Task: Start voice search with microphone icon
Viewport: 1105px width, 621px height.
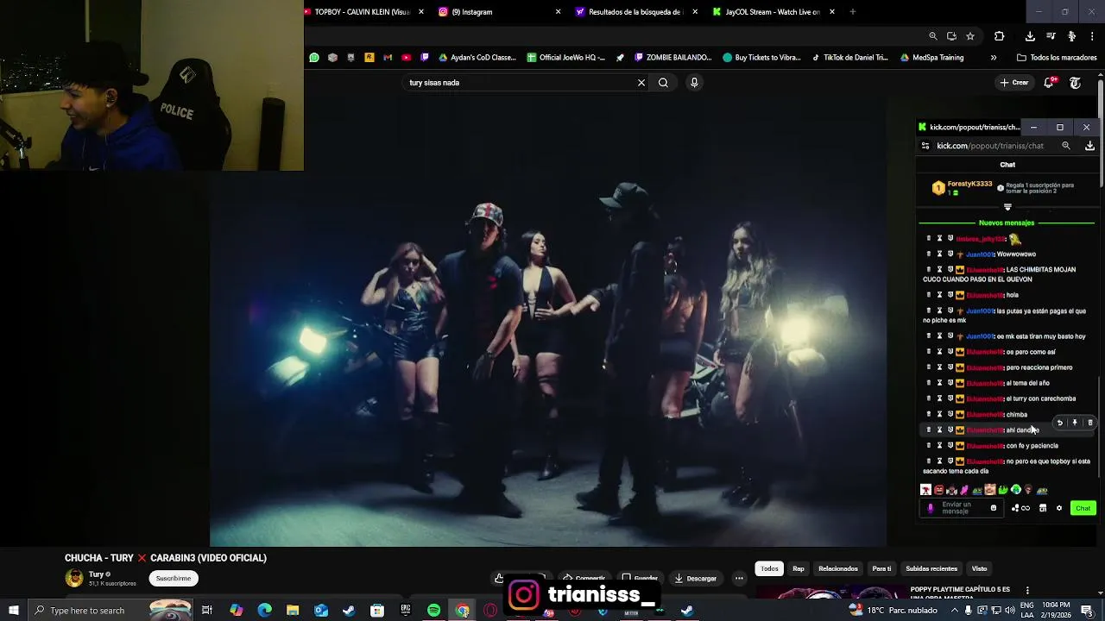Action: coord(694,83)
